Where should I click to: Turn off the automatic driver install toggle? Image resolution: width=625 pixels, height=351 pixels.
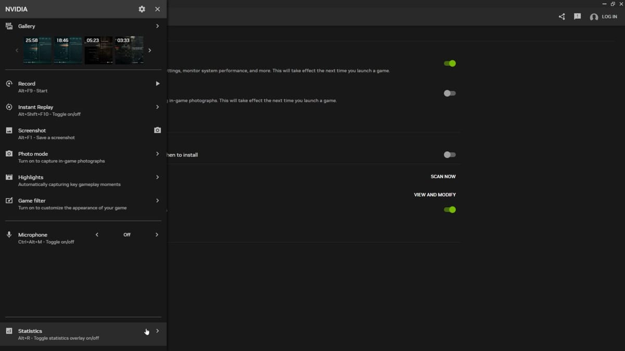(x=449, y=154)
